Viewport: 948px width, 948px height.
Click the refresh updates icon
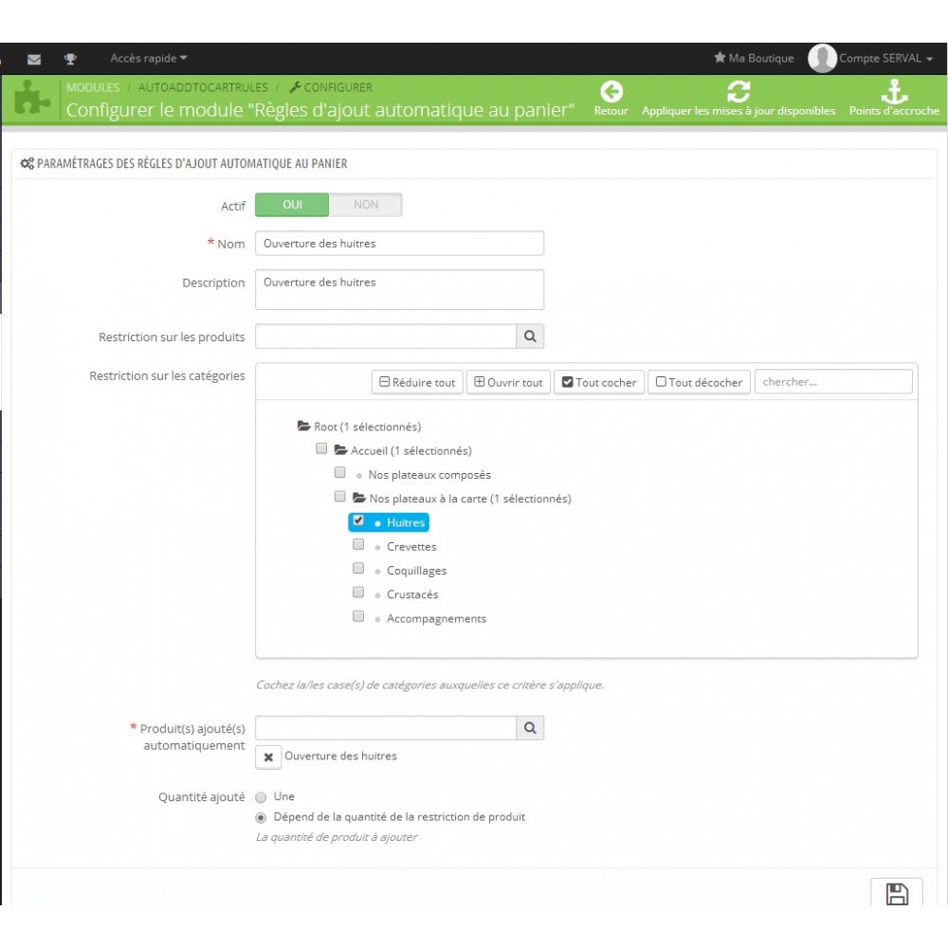(x=738, y=91)
